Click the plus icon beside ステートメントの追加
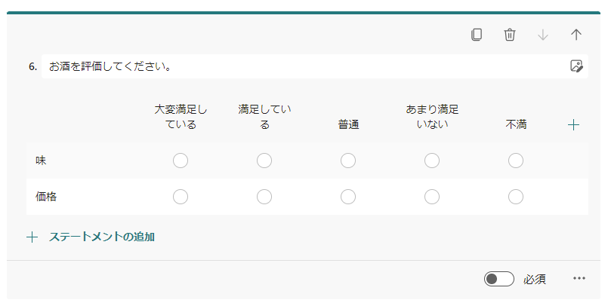The height and width of the screenshot is (306, 608). click(32, 237)
